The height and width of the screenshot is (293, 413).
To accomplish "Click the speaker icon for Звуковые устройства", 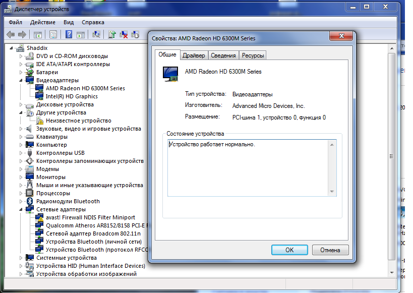I will [x=29, y=129].
